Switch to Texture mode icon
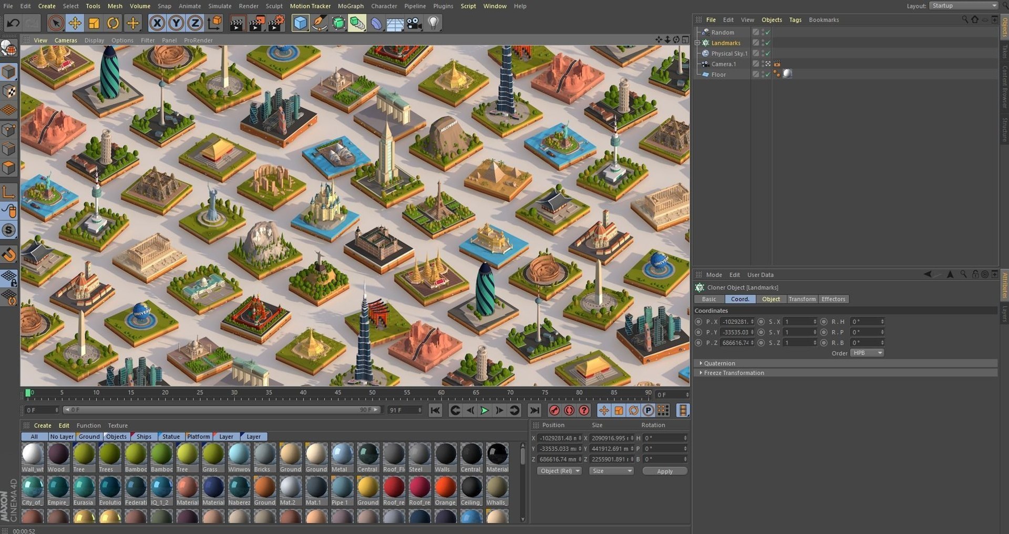 pyautogui.click(x=9, y=91)
